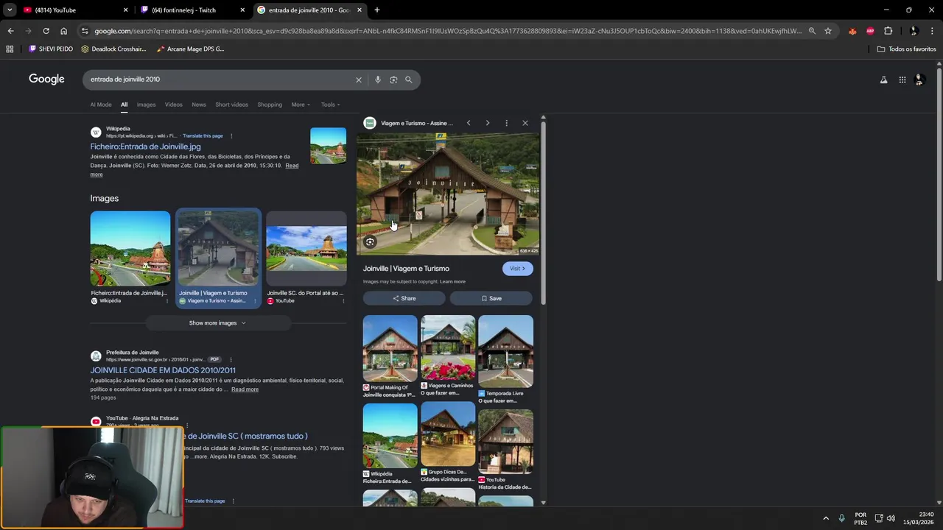Screen dimensions: 943x530
Task: Open more options in image preview panel
Action: [506, 123]
